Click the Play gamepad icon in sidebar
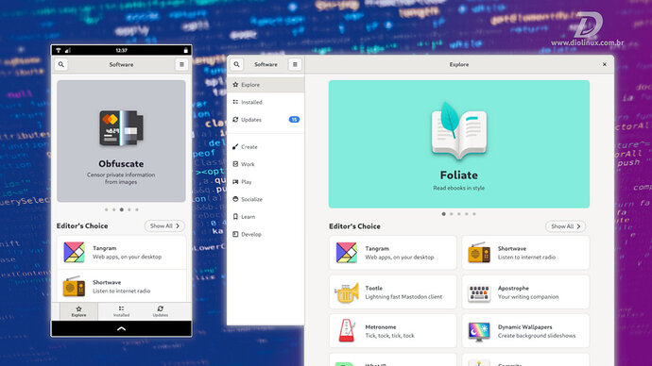The image size is (652, 366). click(x=235, y=181)
